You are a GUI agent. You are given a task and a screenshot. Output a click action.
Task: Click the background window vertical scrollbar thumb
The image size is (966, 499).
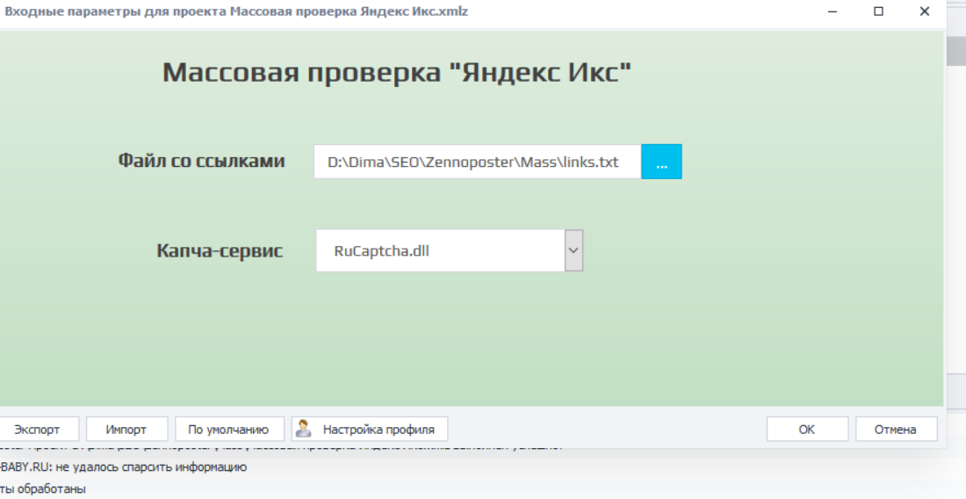tap(956, 51)
